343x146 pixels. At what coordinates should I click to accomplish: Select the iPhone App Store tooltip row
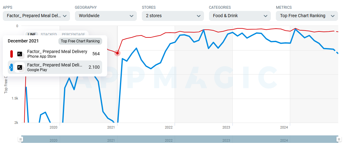click(55, 54)
